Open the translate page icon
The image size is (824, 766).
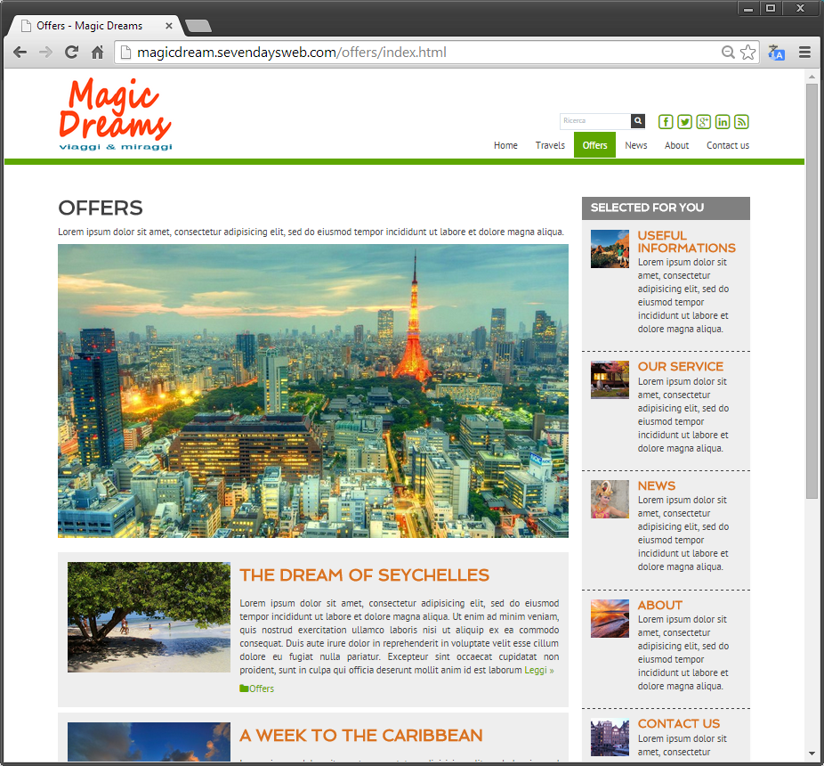776,52
